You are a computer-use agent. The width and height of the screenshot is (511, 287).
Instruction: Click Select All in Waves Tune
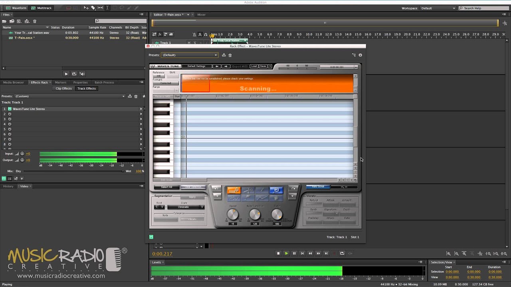[166, 187]
